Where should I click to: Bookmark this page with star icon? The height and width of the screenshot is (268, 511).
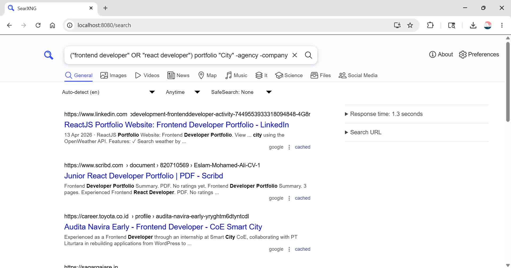pos(410,25)
